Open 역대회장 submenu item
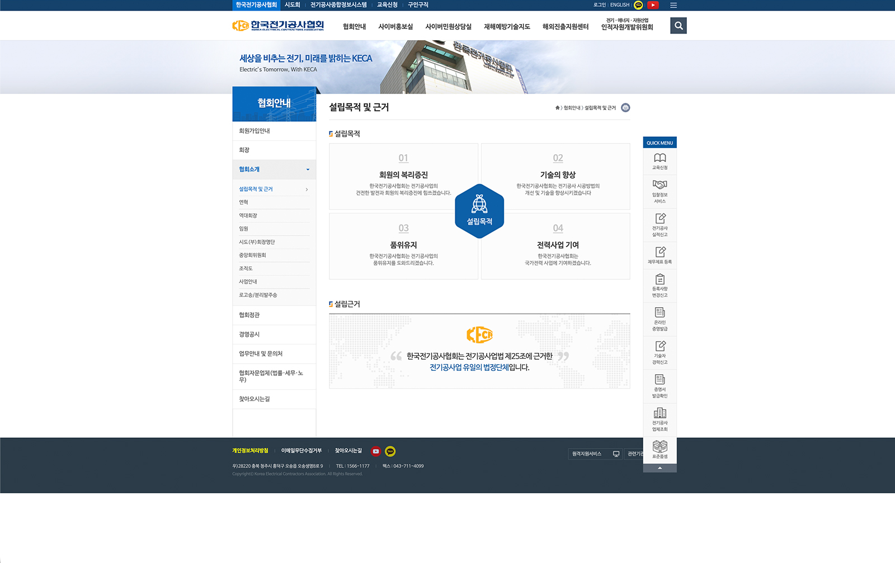895x563 pixels. coord(274,216)
